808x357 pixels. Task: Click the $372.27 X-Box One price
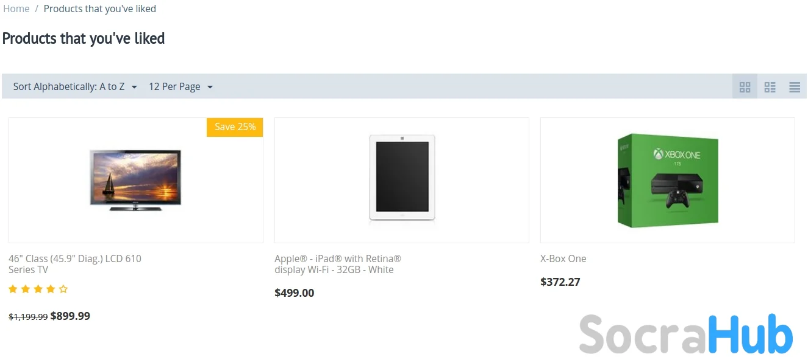(560, 282)
